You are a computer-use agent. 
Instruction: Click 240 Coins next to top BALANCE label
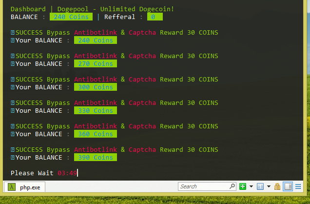point(71,17)
